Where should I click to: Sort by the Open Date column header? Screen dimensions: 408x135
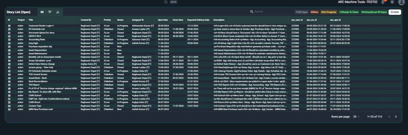(x=163, y=20)
